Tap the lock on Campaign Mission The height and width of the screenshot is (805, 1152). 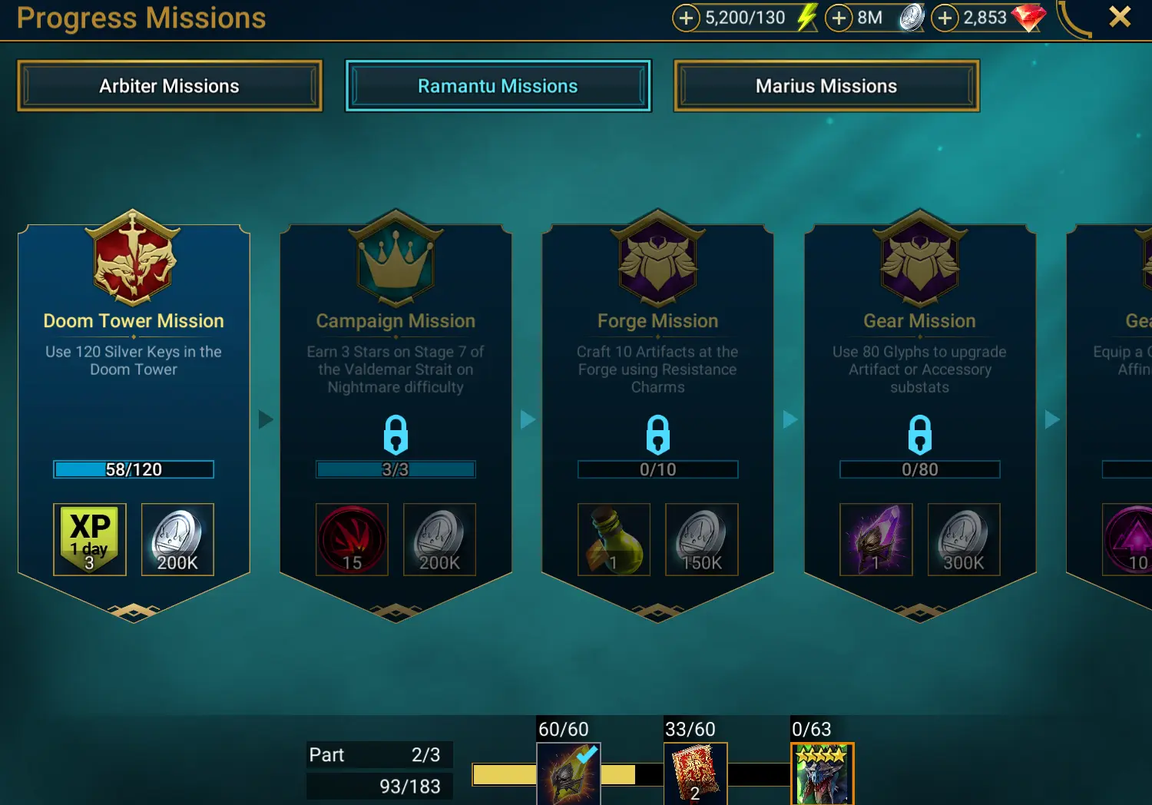(x=396, y=435)
